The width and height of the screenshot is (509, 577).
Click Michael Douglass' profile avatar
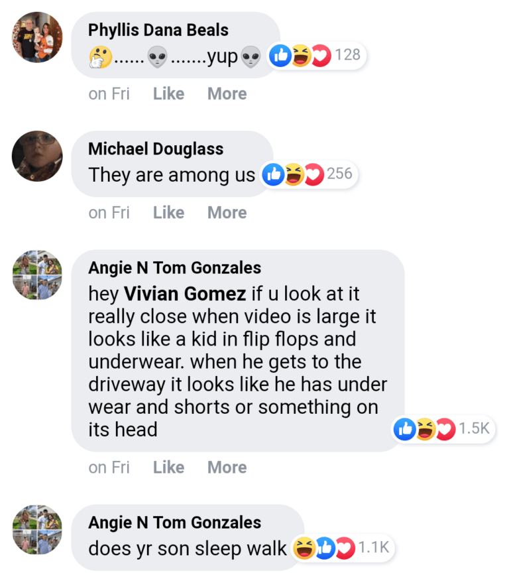(37, 157)
